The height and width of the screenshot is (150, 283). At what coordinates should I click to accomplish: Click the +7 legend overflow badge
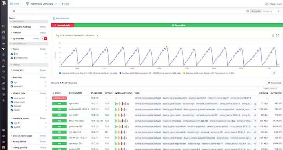point(274,73)
